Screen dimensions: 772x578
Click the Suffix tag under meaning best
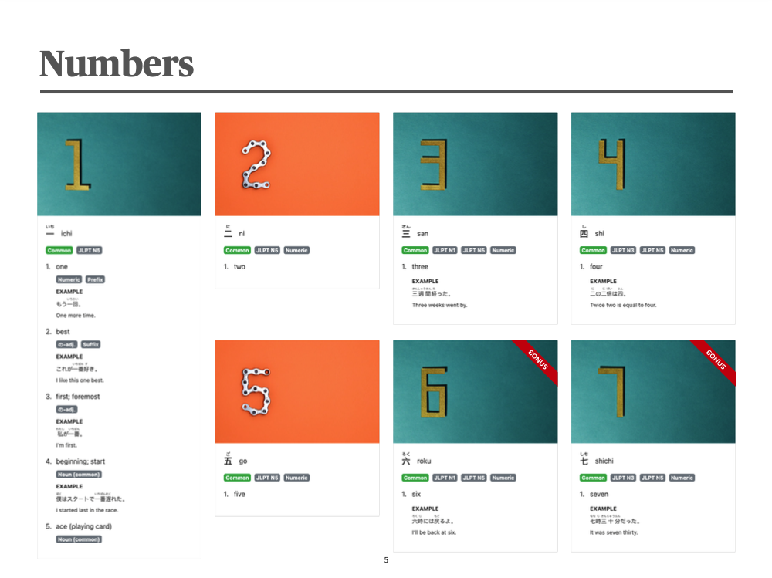90,344
